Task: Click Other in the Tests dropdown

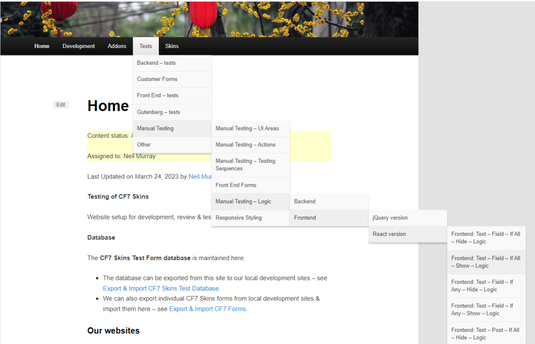Action: [x=144, y=145]
